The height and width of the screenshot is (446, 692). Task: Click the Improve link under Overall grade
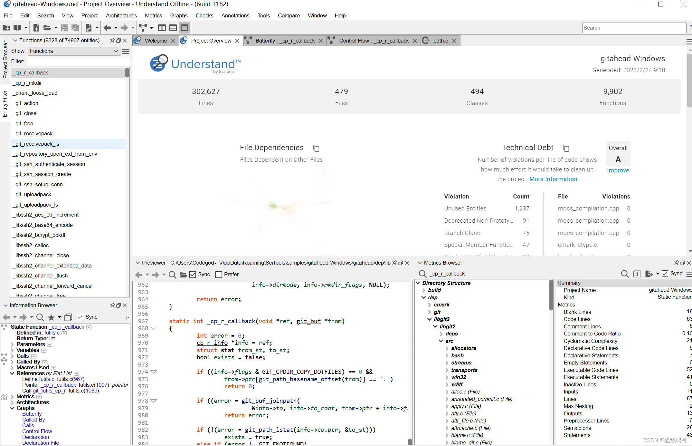point(618,170)
